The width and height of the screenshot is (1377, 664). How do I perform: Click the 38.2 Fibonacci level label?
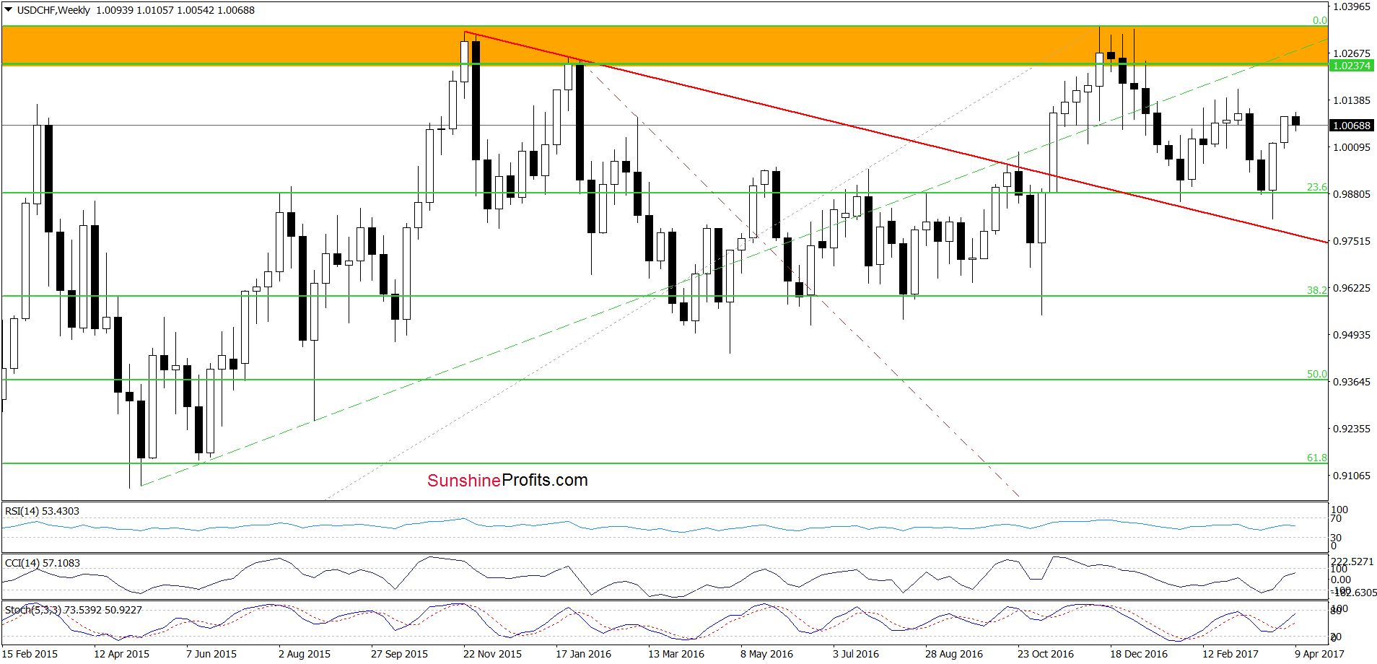1316,290
